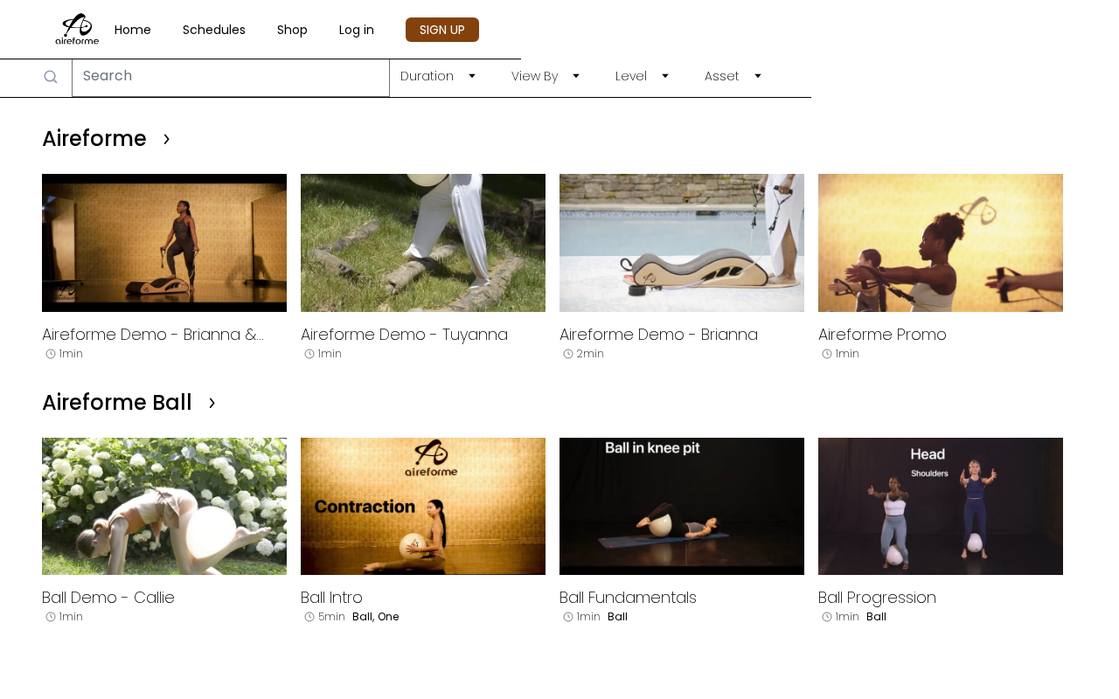Open Aireforme Demo - Tuyanna video thumbnail
This screenshot has width=1119, height=699.
(x=423, y=243)
